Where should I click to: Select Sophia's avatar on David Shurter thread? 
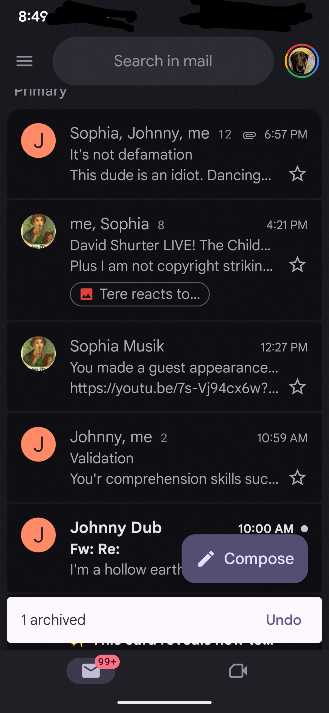tap(38, 231)
